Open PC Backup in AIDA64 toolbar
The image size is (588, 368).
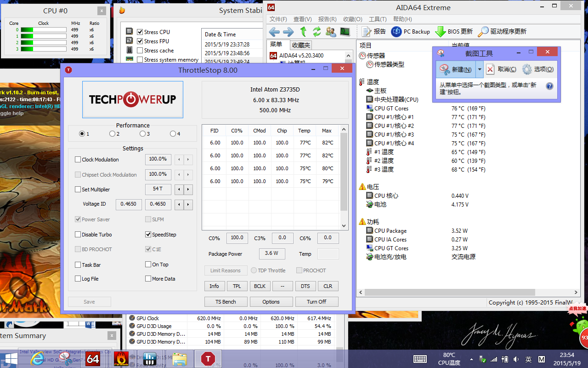point(410,32)
